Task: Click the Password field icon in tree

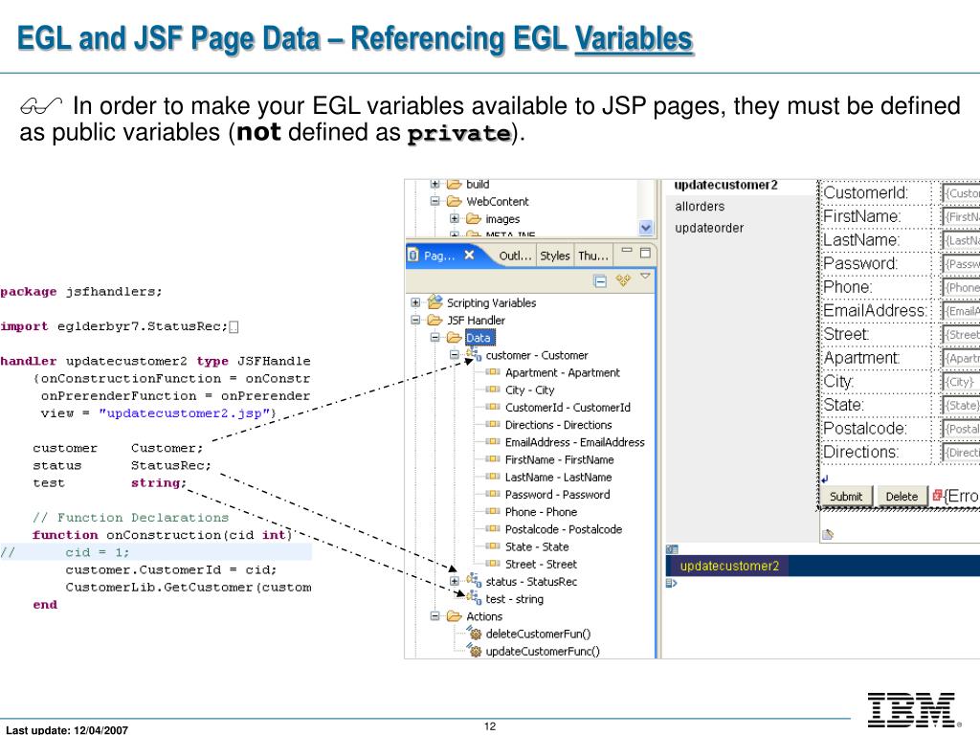Action: pyautogui.click(x=493, y=495)
